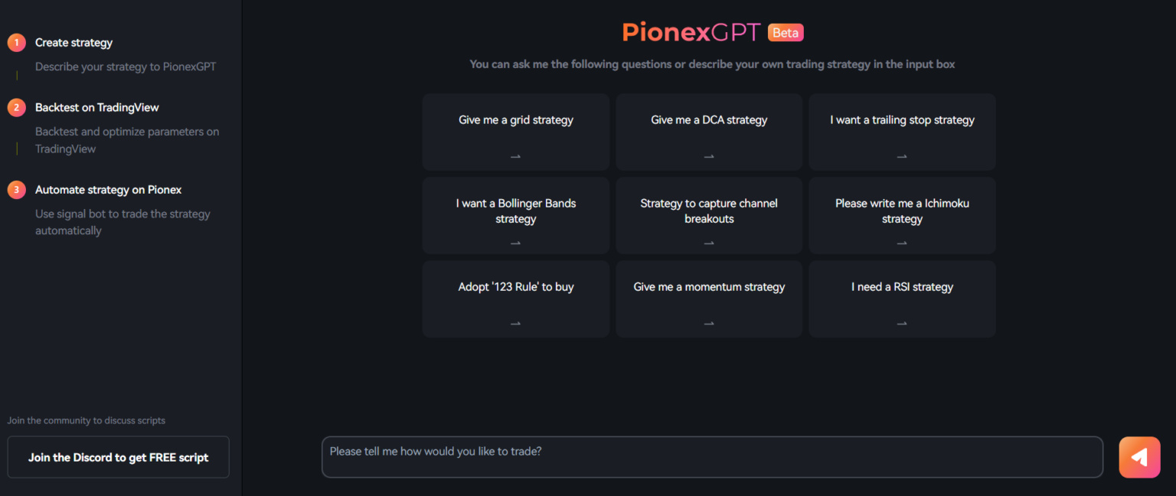The image size is (1176, 496).
Task: Choose "Give me a momentum strategy" card
Action: (709, 288)
